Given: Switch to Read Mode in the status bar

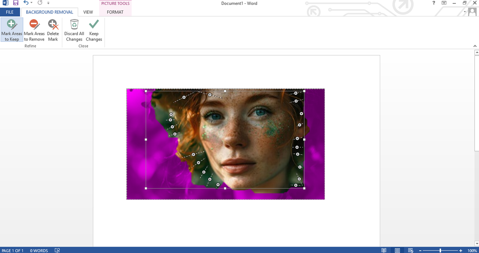Looking at the screenshot, I should [384, 250].
